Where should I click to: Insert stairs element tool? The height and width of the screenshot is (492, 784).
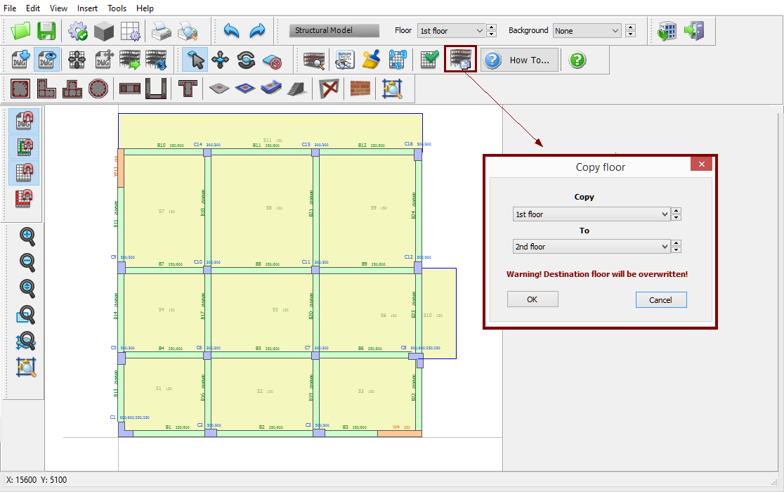pyautogui.click(x=297, y=89)
